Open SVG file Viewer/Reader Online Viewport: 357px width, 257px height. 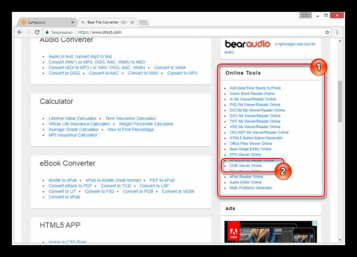255,116
